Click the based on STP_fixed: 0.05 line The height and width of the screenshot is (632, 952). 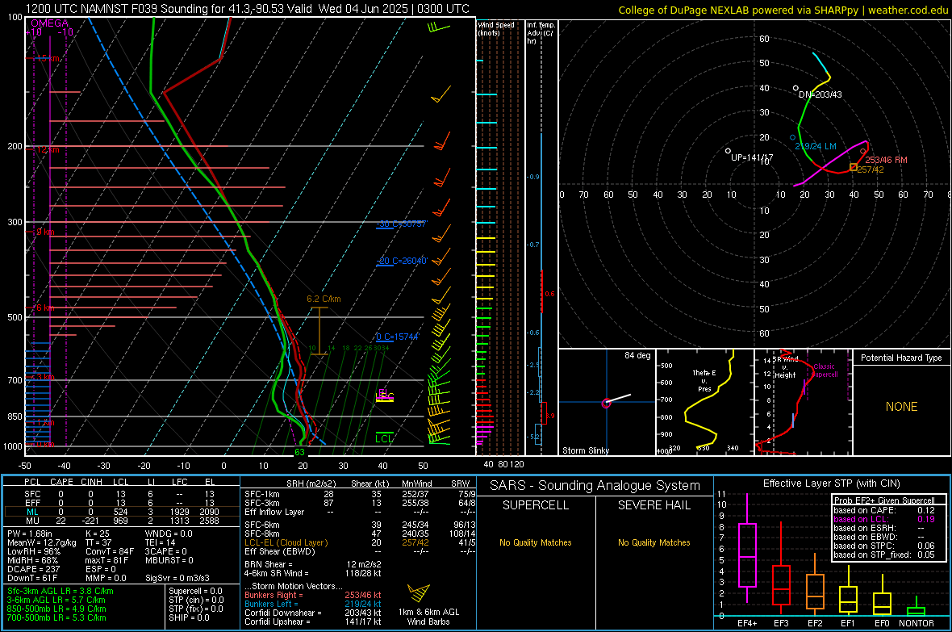pos(884,555)
